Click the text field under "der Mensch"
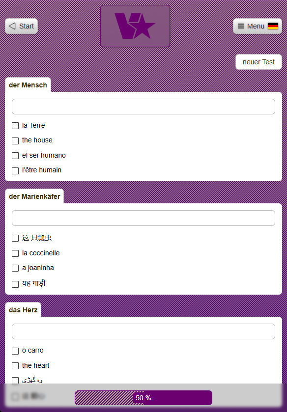 coord(143,106)
